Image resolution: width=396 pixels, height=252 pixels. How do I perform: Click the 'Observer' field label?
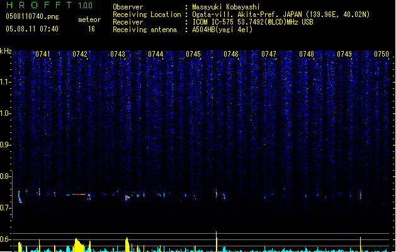pos(128,7)
